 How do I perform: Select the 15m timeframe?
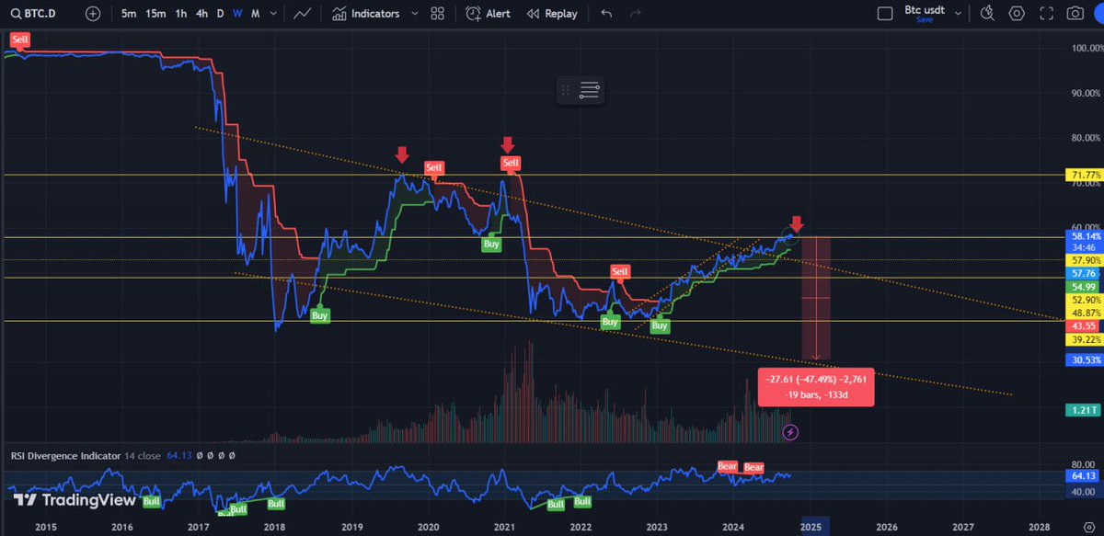click(x=155, y=14)
